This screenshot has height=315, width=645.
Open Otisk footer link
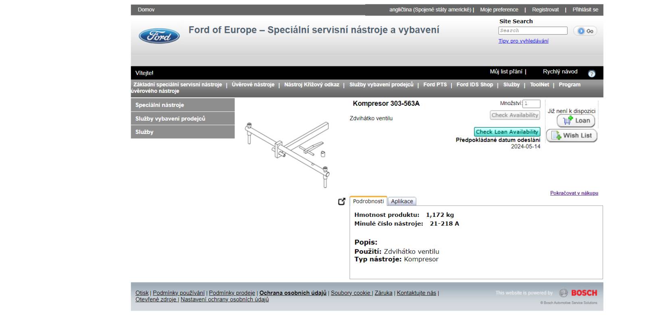(142, 293)
